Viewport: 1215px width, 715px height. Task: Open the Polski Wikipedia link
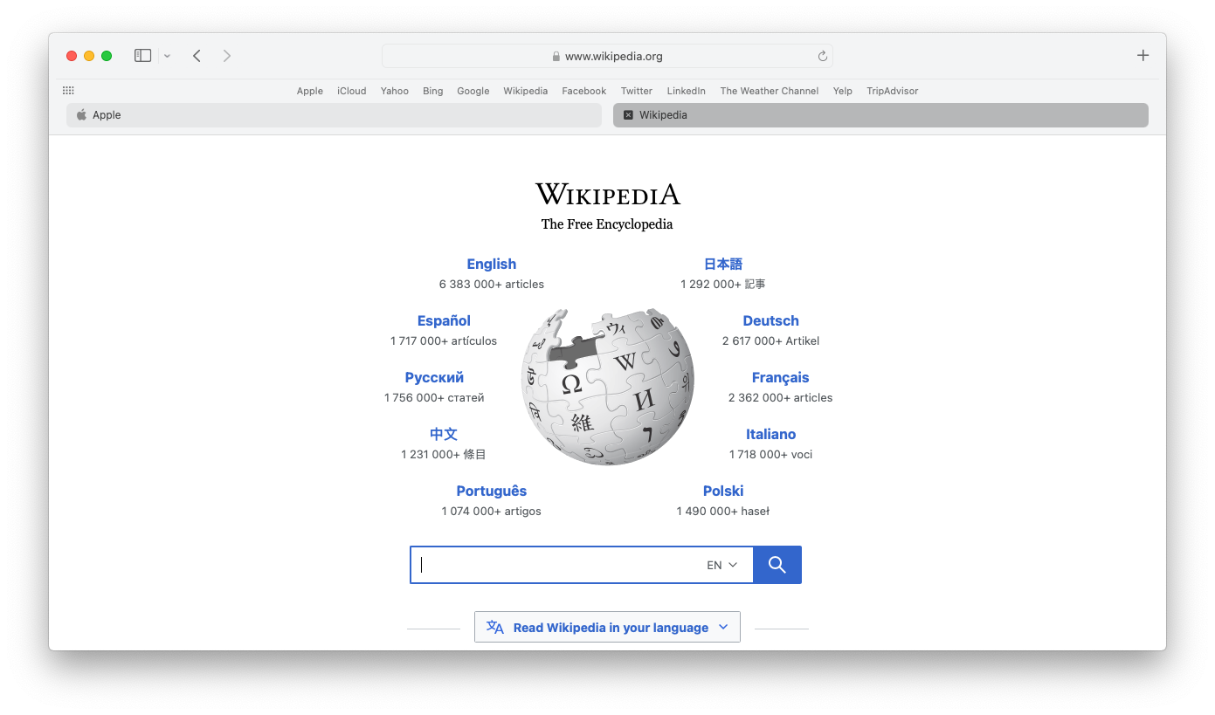point(723,491)
